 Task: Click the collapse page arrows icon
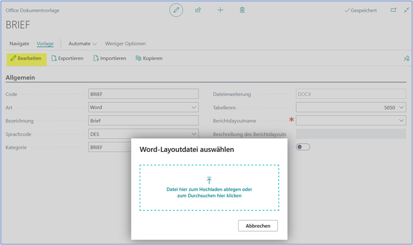click(x=406, y=10)
